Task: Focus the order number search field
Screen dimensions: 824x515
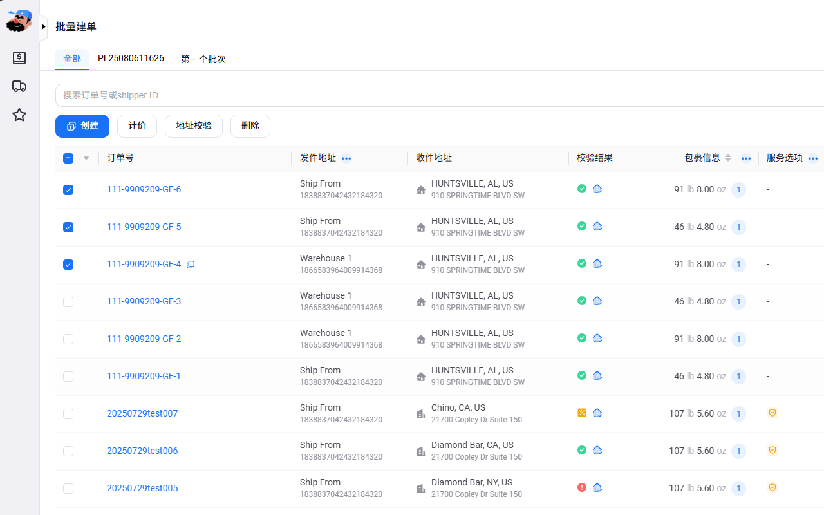Action: click(x=440, y=95)
